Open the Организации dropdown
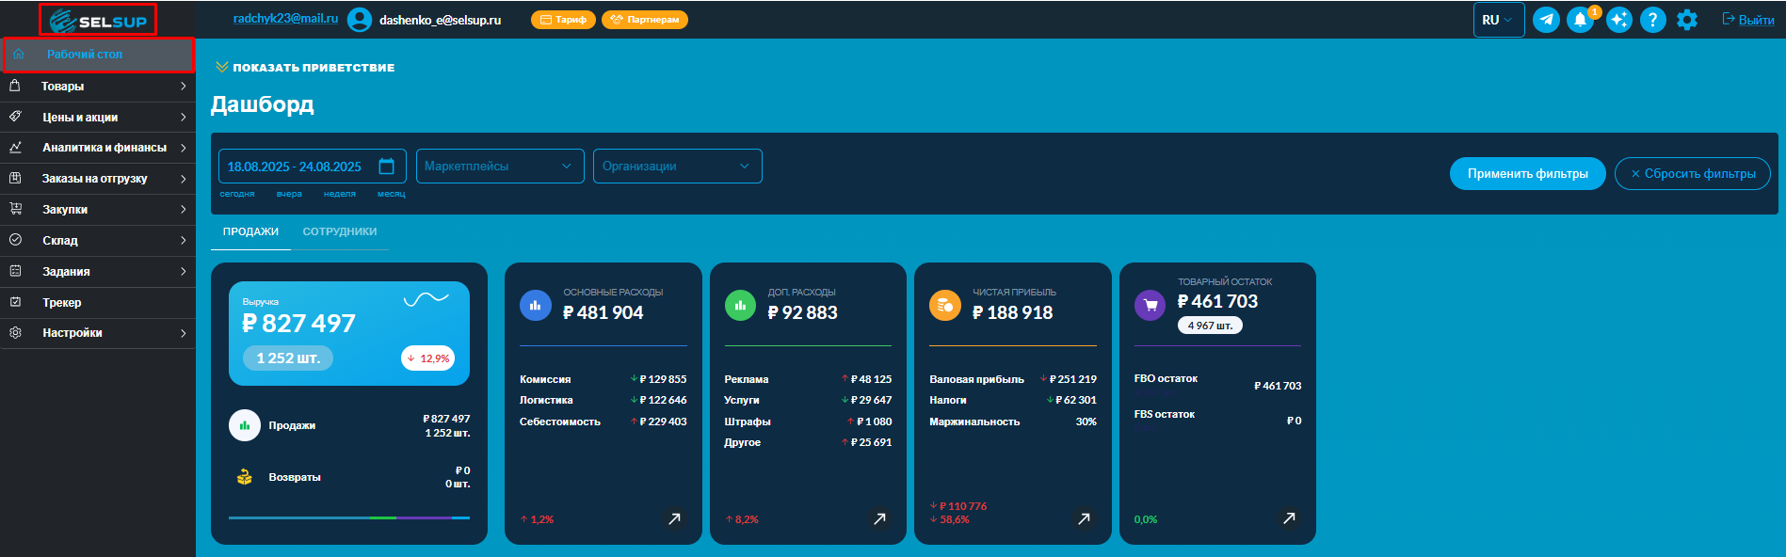This screenshot has width=1786, height=557. point(677,167)
